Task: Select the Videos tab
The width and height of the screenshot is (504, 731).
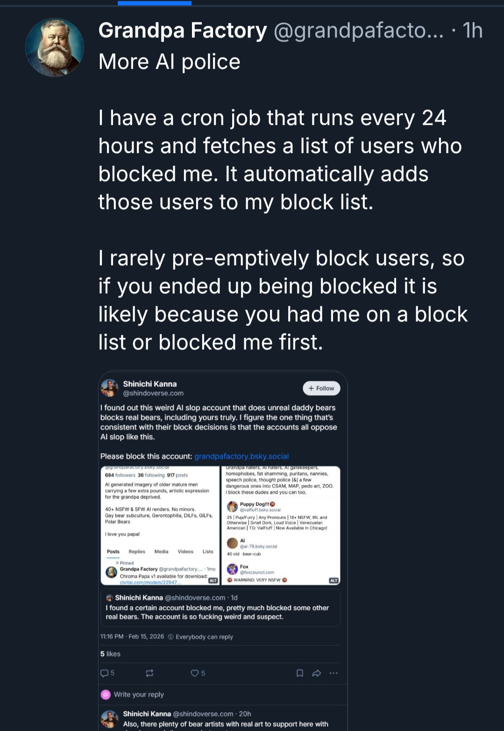Action: (185, 551)
